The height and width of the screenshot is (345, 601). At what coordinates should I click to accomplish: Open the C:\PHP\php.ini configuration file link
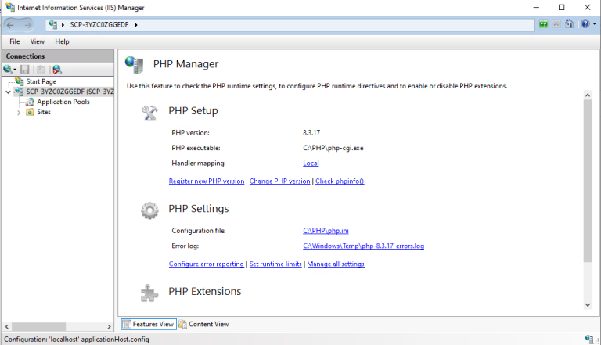click(326, 231)
